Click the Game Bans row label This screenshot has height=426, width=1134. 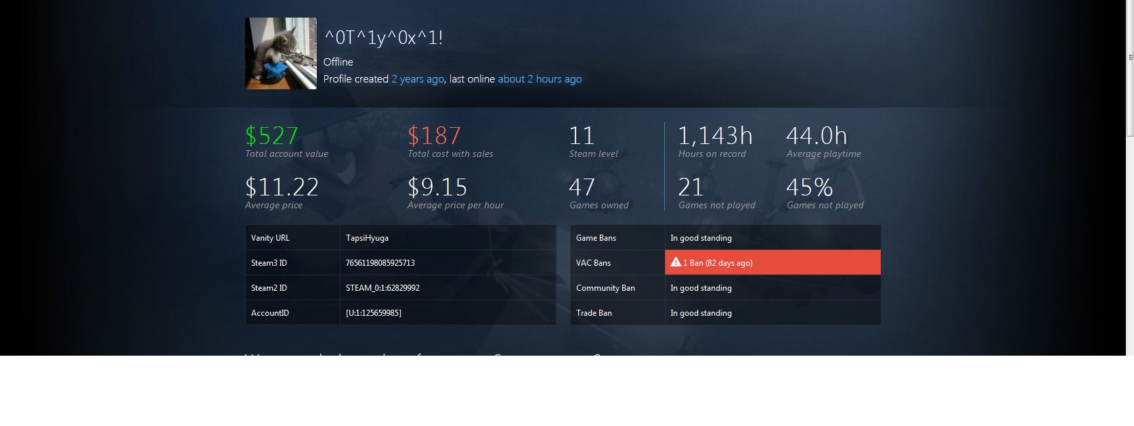(x=596, y=238)
